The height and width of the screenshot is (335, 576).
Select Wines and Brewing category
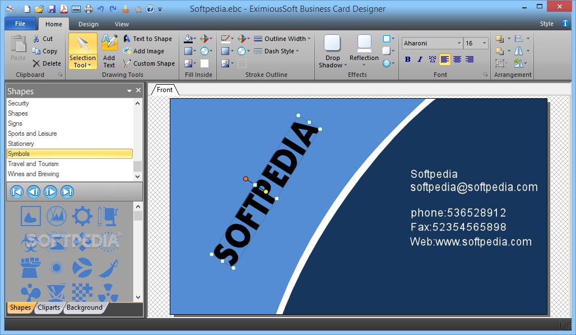(x=70, y=174)
